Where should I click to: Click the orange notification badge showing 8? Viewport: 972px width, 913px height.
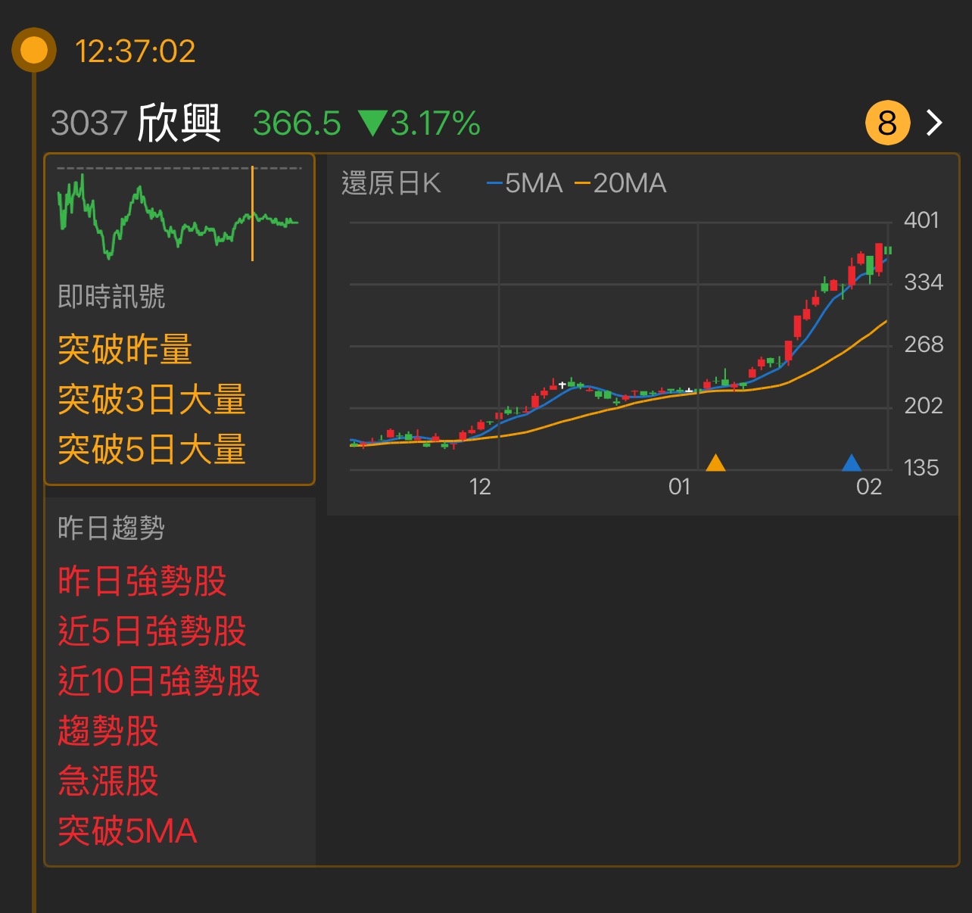(886, 122)
